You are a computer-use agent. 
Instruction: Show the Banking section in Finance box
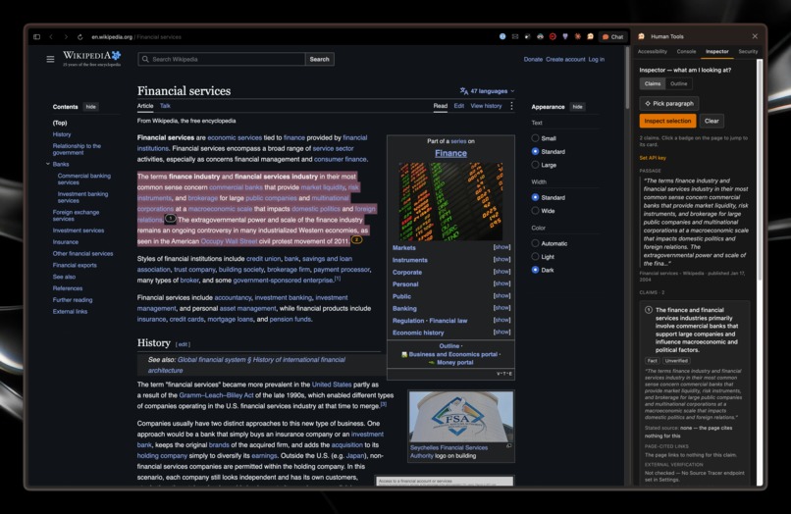[x=501, y=308]
